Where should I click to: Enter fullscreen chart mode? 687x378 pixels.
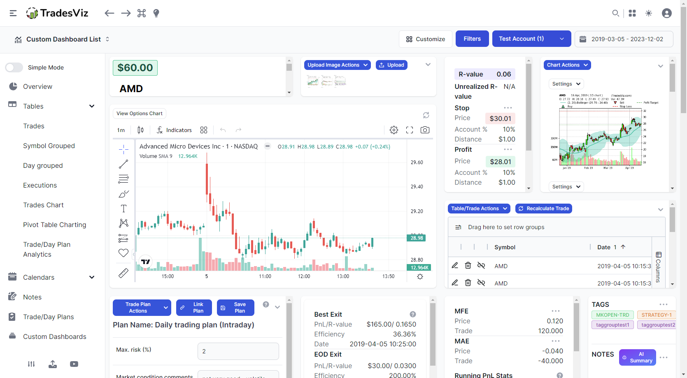pyautogui.click(x=410, y=130)
